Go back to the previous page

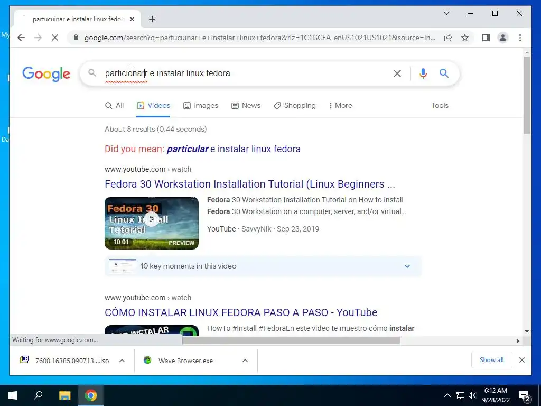[21, 38]
